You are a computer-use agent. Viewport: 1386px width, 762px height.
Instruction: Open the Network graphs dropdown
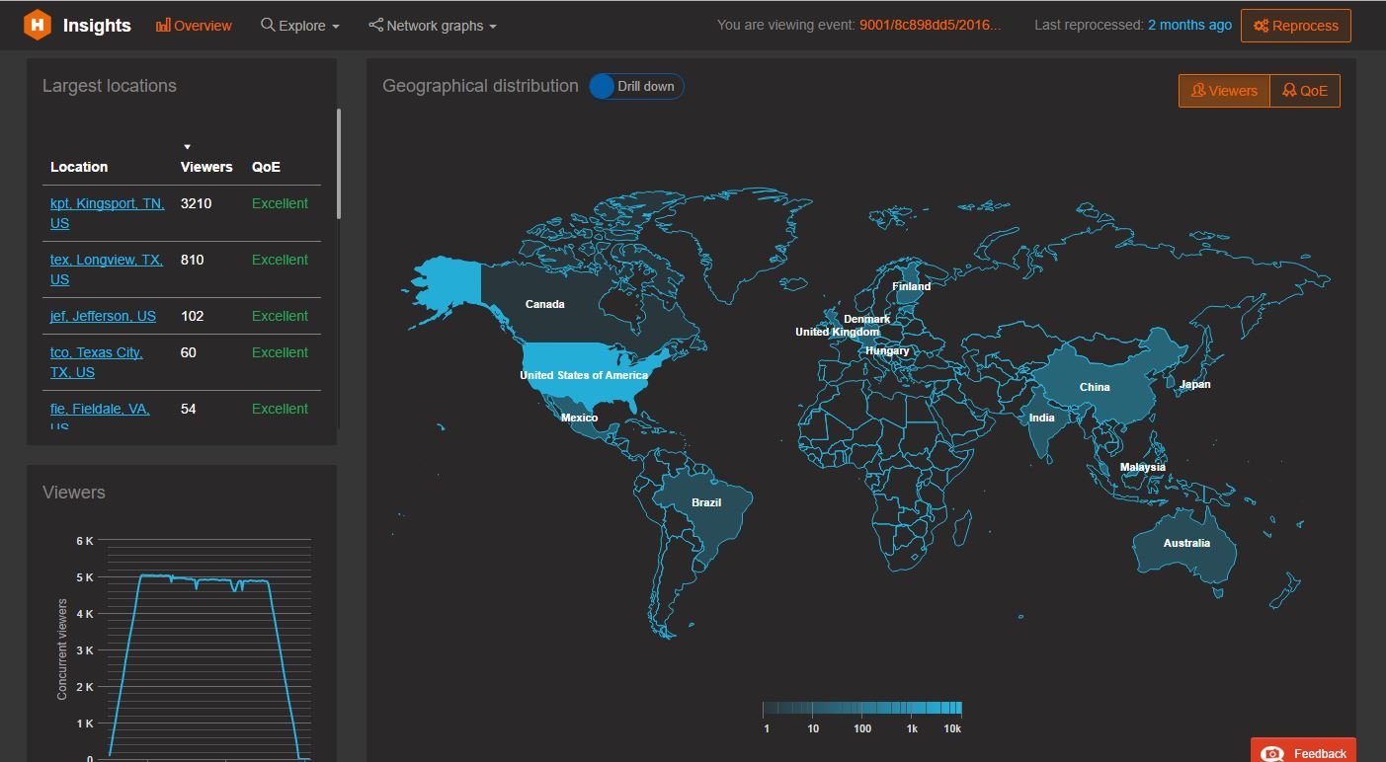432,25
